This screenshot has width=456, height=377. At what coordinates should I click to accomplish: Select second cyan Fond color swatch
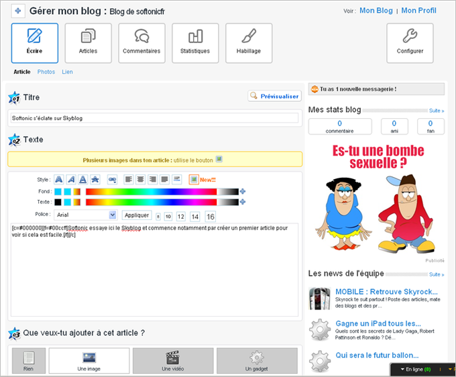coord(68,191)
